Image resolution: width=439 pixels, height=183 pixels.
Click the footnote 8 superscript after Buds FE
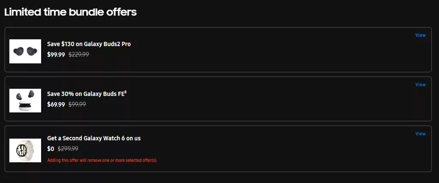point(125,91)
